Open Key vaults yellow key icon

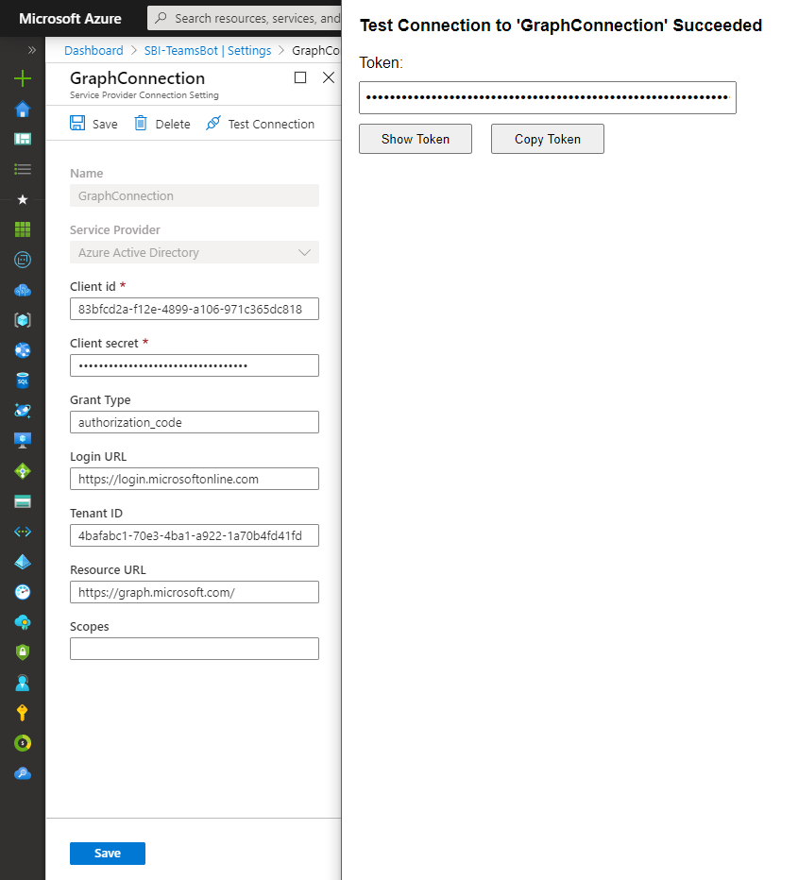pyautogui.click(x=23, y=713)
